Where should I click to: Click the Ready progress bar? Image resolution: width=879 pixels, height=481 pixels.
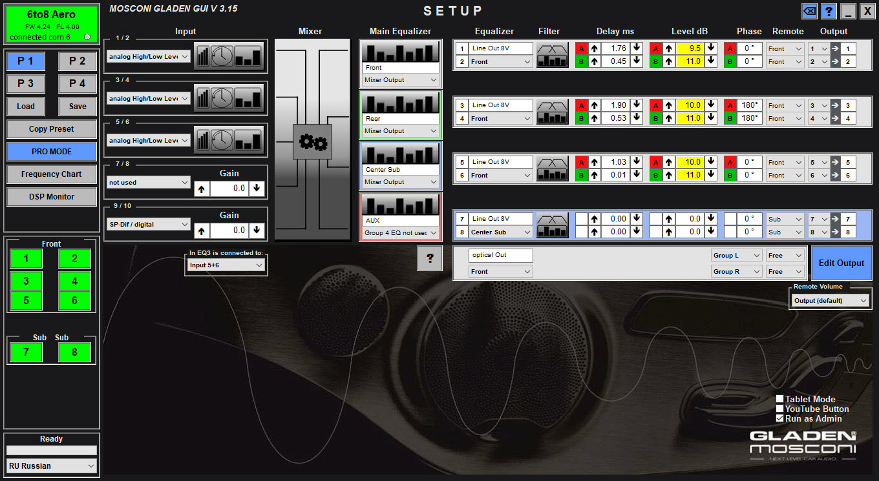pos(52,450)
